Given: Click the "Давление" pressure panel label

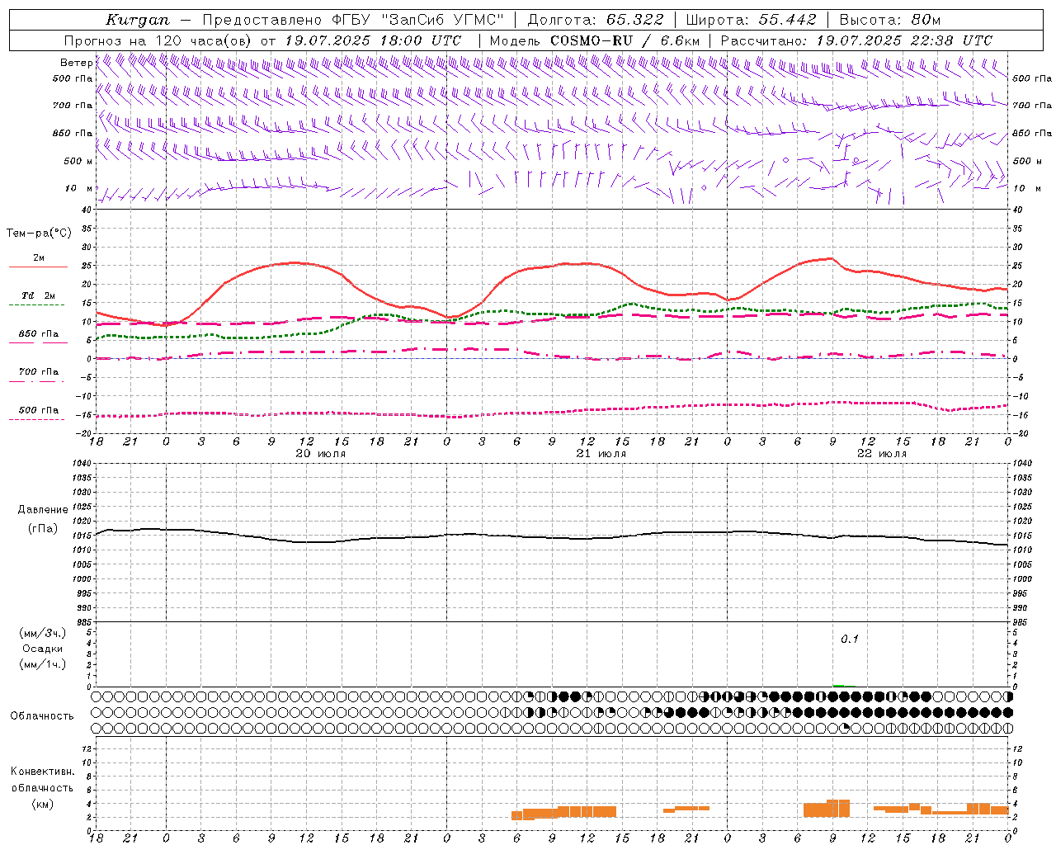Looking at the screenshot, I should (43, 509).
